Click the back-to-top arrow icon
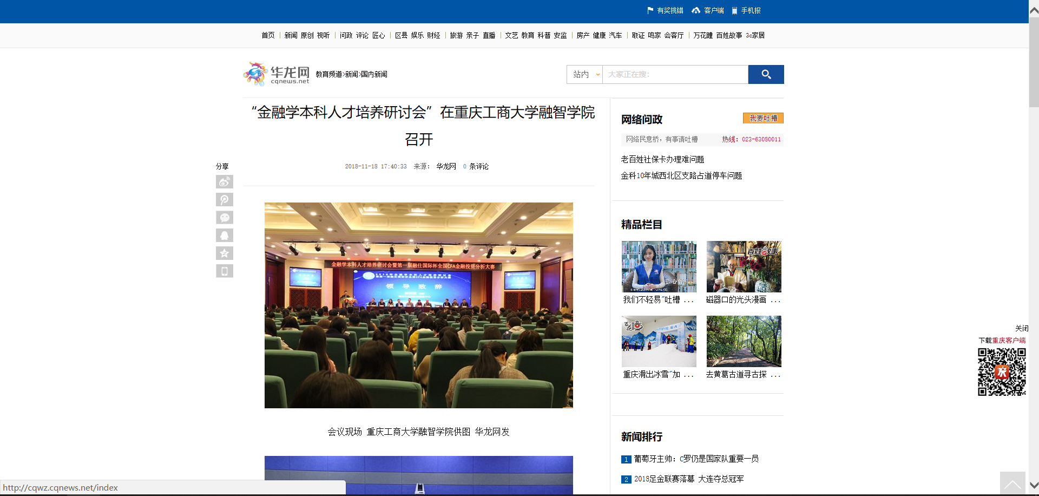 click(x=1012, y=483)
